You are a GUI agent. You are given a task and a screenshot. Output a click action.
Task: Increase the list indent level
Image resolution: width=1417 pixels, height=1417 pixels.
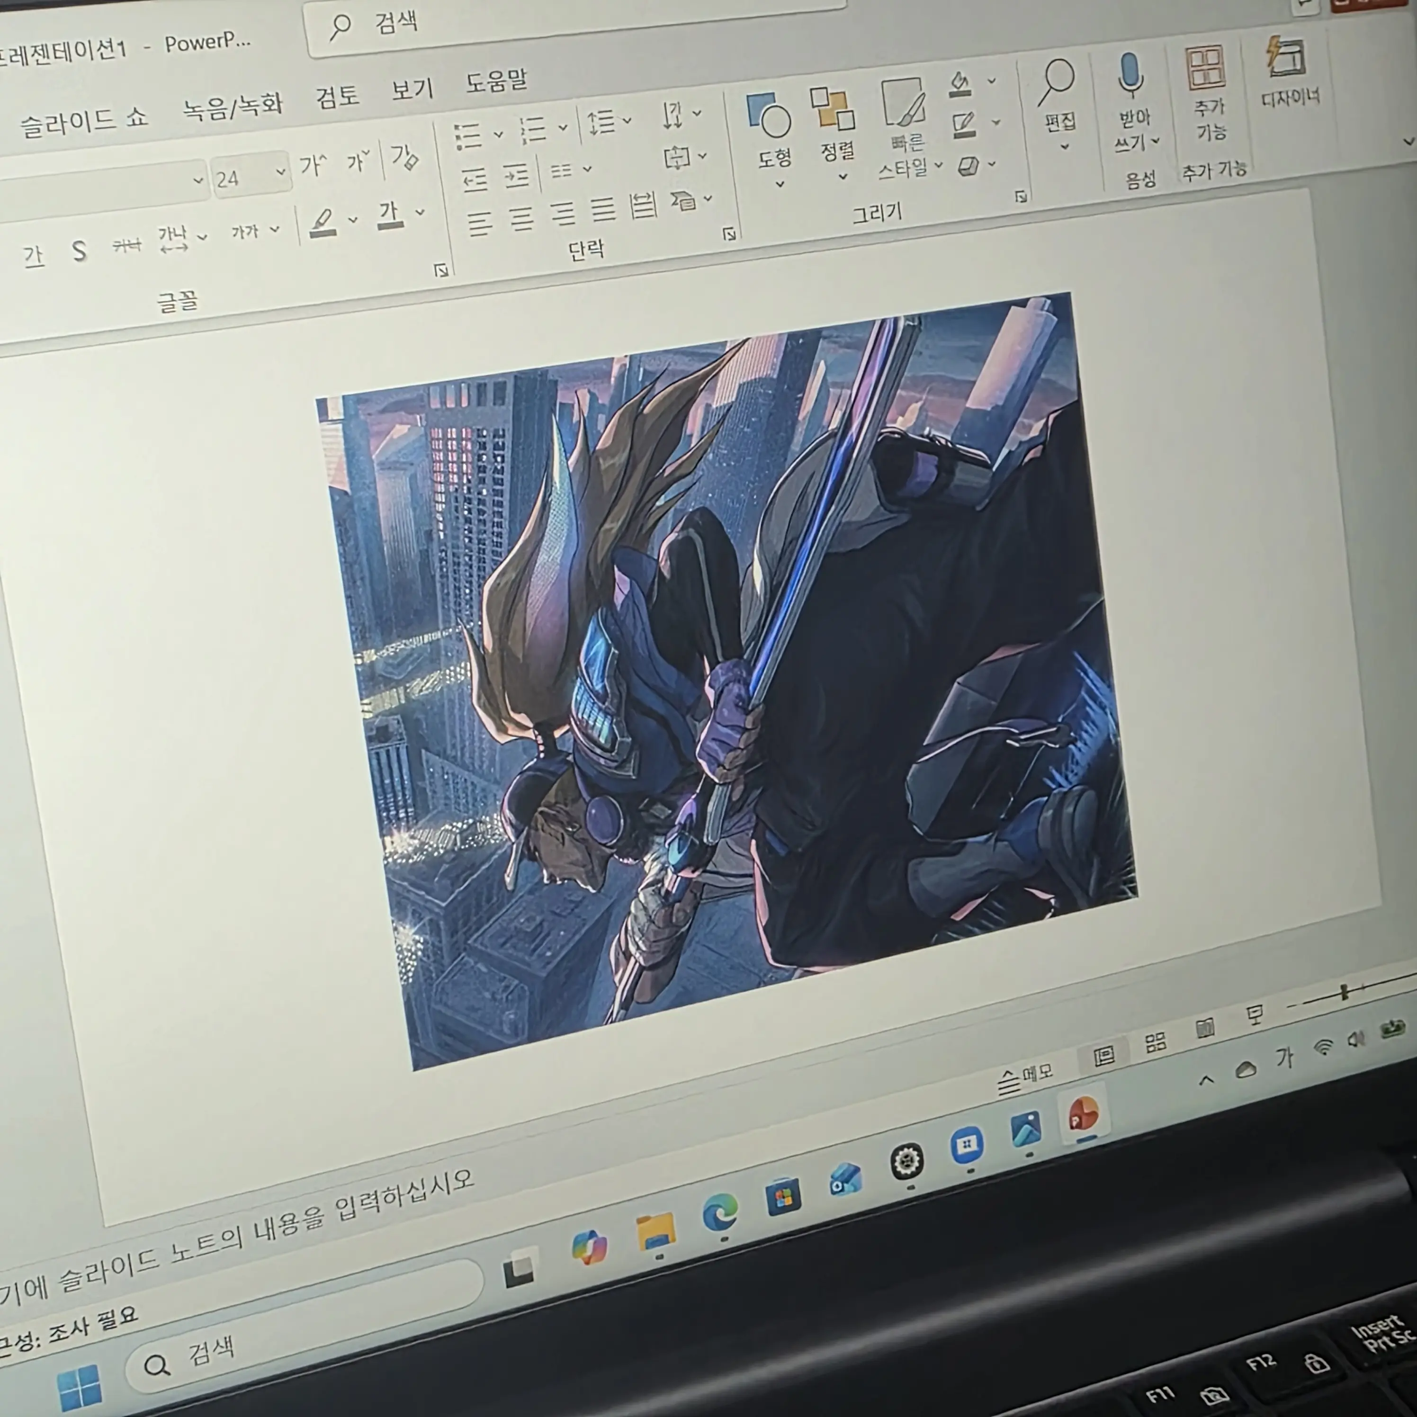[516, 176]
